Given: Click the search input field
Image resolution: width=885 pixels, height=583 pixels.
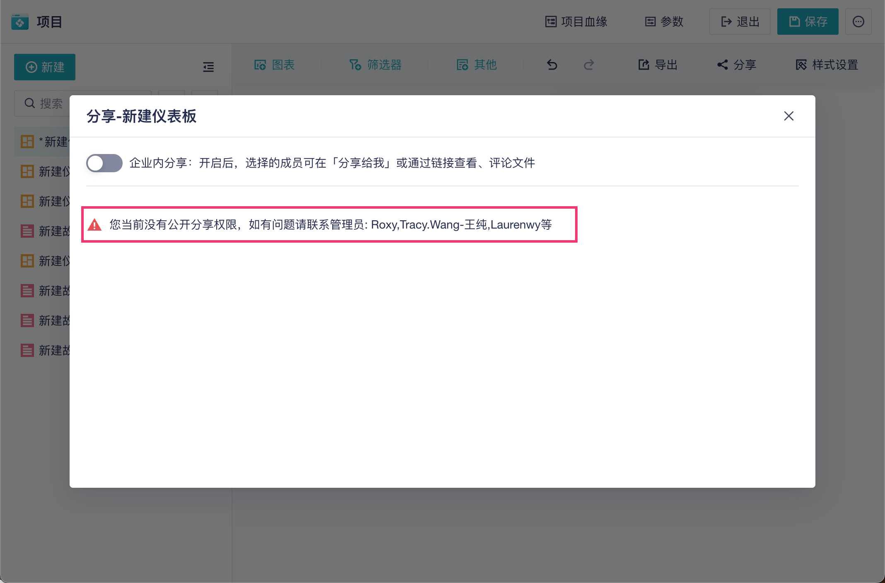Looking at the screenshot, I should coord(50,104).
